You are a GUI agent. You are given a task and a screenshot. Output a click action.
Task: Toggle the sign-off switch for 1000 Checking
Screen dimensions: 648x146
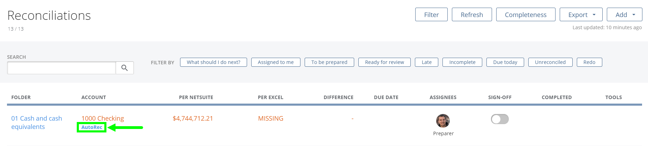(500, 119)
